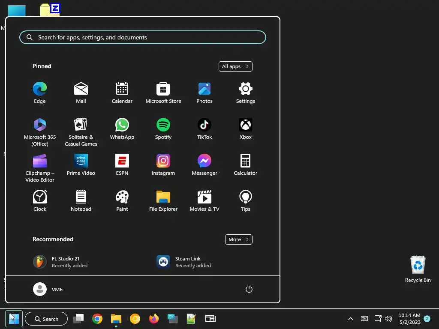The height and width of the screenshot is (329, 439).
Task: Open the Tips app
Action: [x=246, y=200]
